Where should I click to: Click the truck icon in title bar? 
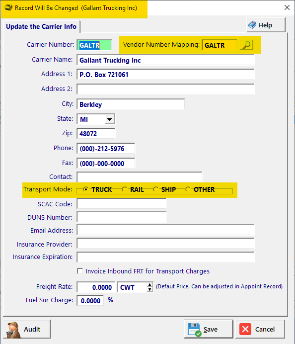(9, 7)
